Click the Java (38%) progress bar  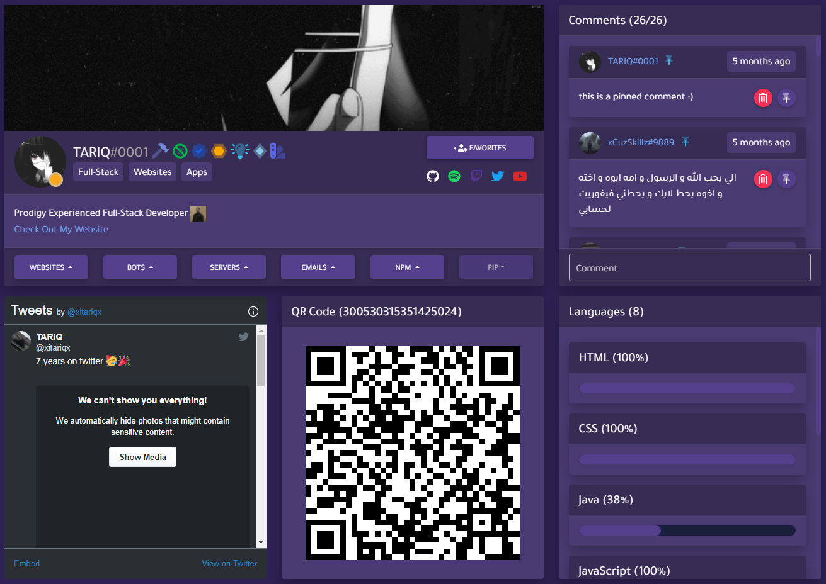click(x=687, y=531)
